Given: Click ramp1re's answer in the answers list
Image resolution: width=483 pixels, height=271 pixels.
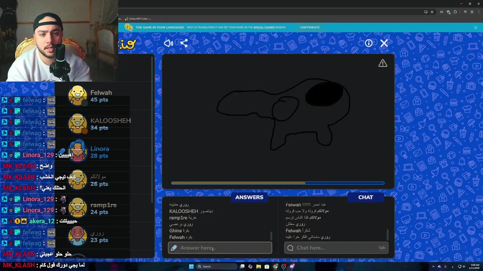Looking at the screenshot, I should [183, 218].
